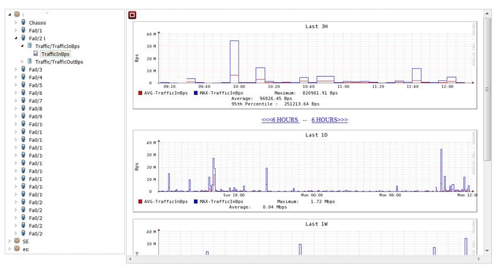Collapse the Fa0/2 node
The height and width of the screenshot is (270, 498).
coord(16,38)
